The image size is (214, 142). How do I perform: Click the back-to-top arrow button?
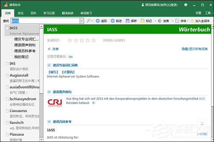coord(202,123)
